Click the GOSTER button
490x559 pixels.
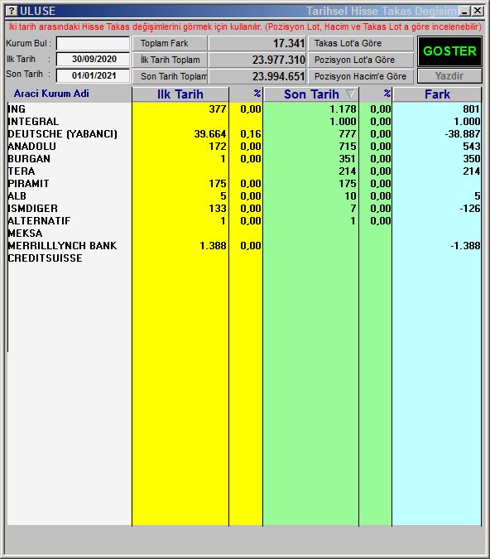(x=449, y=51)
